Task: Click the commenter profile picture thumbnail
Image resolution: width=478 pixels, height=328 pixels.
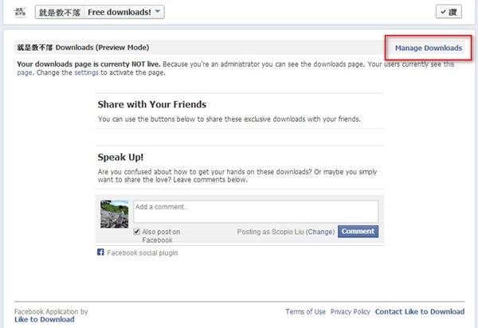Action: point(115,214)
